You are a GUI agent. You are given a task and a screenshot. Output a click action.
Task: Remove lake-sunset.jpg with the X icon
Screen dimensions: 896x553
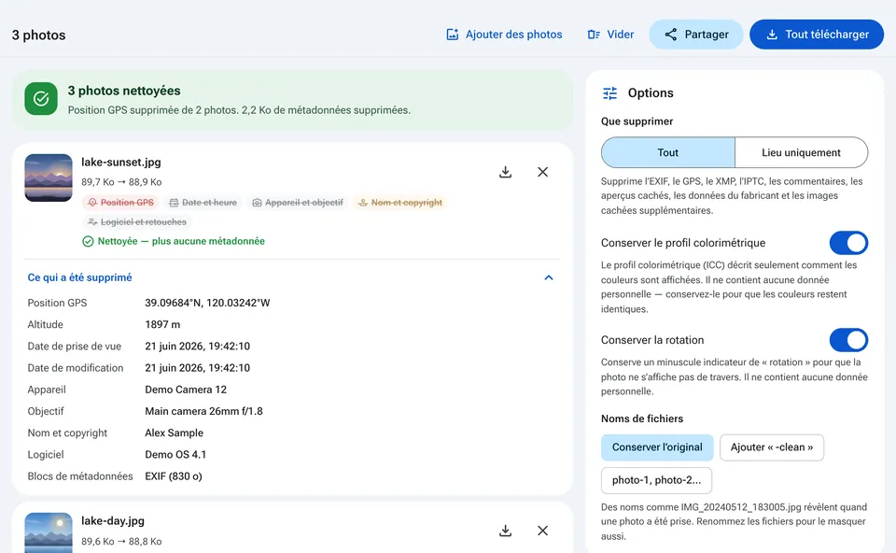[x=543, y=172]
